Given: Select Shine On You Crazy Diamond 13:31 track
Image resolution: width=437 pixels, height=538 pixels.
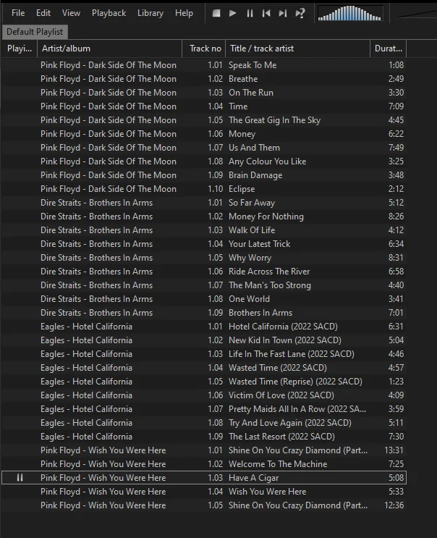Looking at the screenshot, I should pyautogui.click(x=204, y=450).
